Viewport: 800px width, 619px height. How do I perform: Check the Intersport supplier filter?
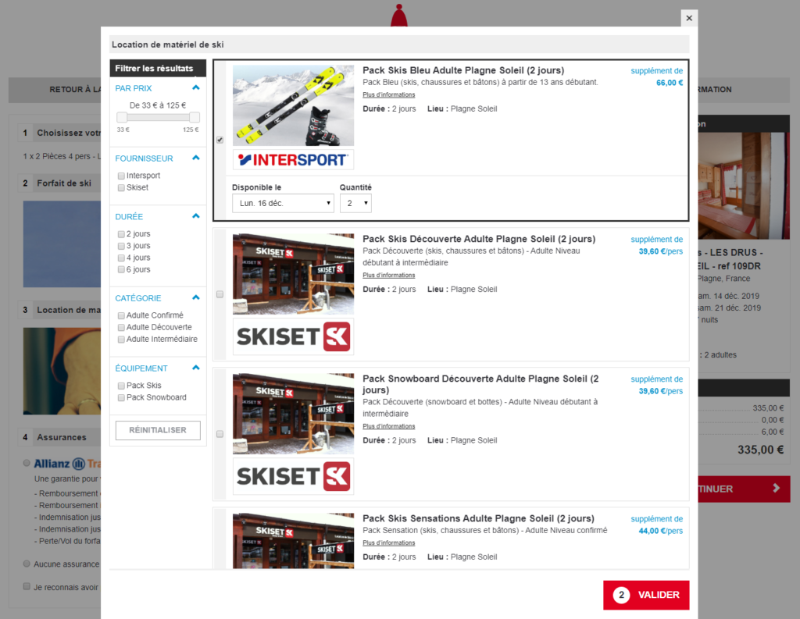121,176
